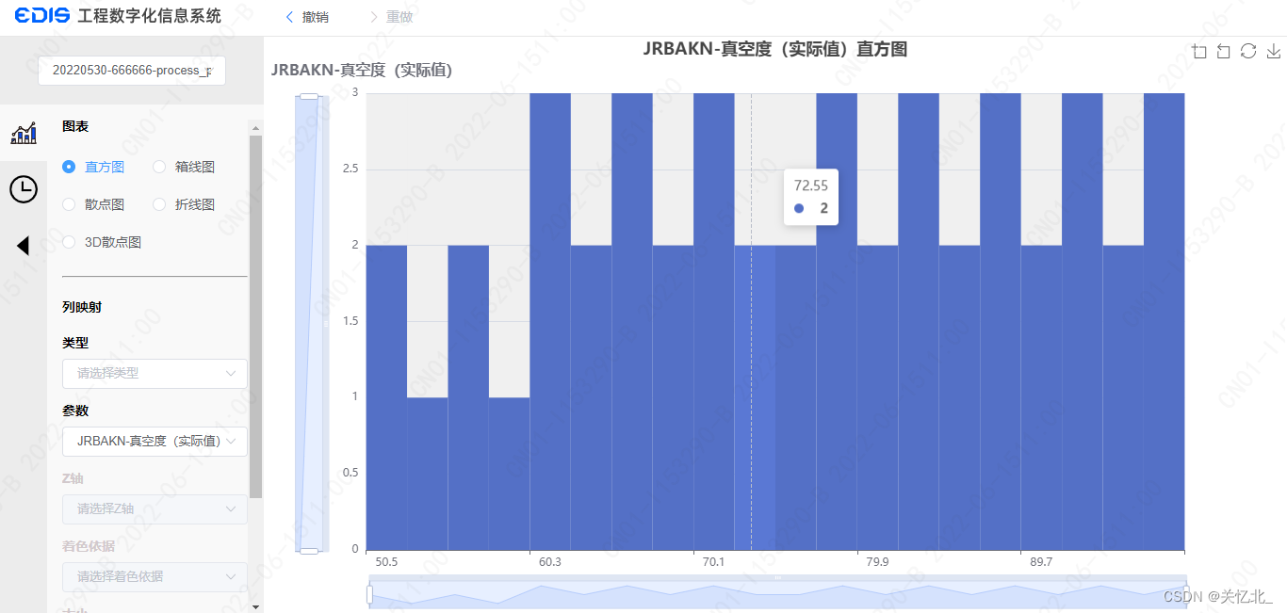Open the 请选择着色依据 dropdown

pos(155,576)
